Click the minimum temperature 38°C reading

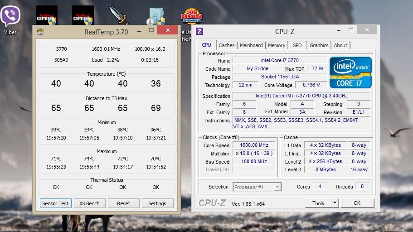[x=123, y=130]
